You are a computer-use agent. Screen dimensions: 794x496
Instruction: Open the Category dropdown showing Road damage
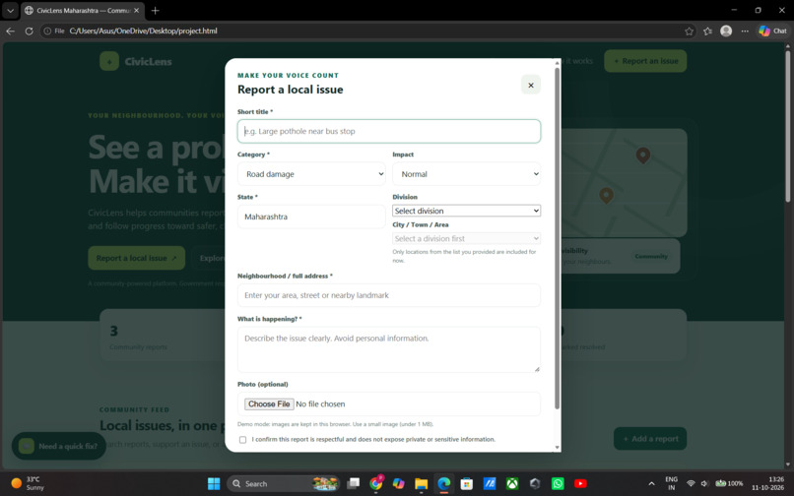311,173
